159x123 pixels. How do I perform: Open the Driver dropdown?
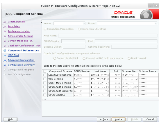coord(156,23)
